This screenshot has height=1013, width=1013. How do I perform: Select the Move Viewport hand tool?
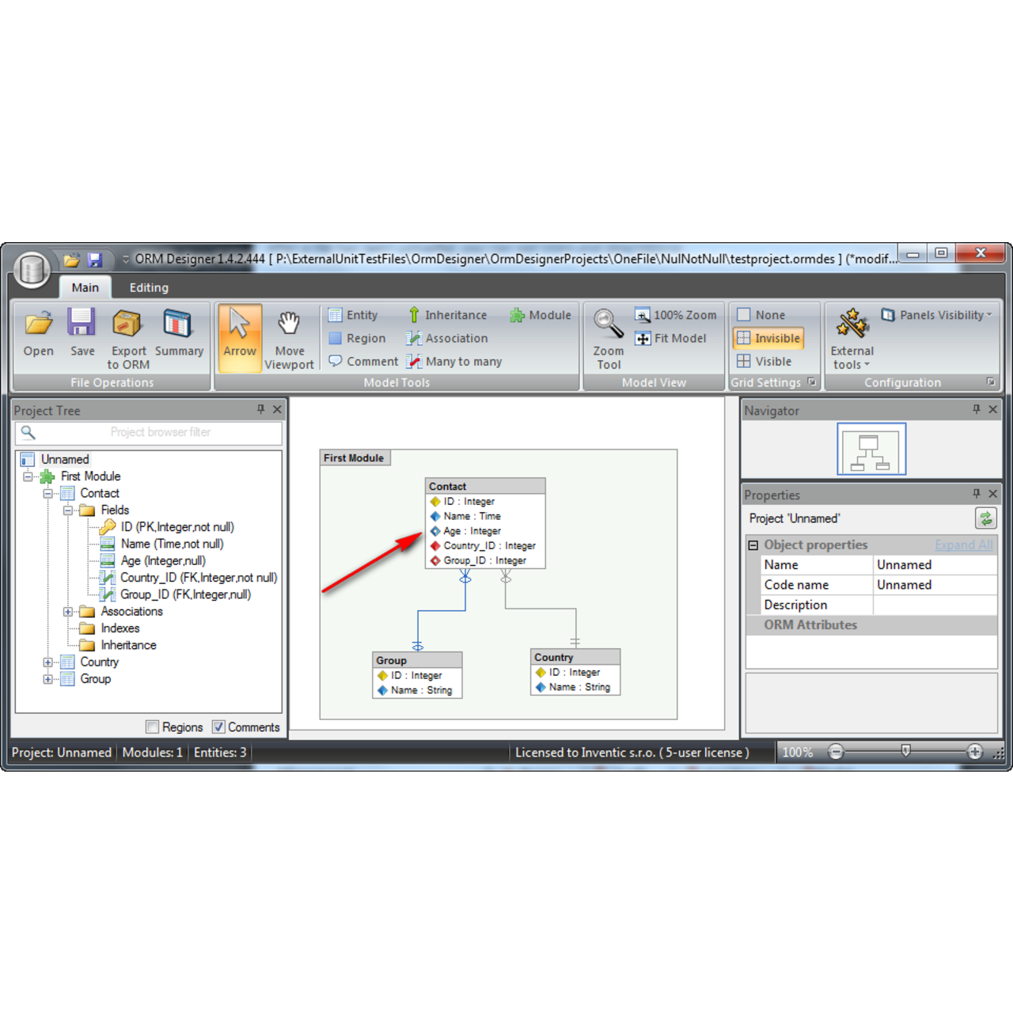pos(289,324)
